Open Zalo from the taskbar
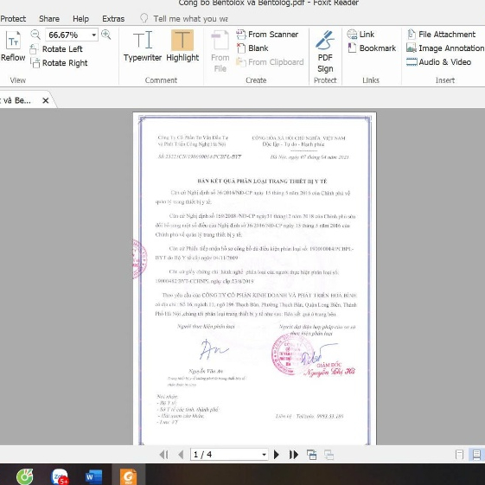Image resolution: width=485 pixels, height=485 pixels. [x=60, y=476]
